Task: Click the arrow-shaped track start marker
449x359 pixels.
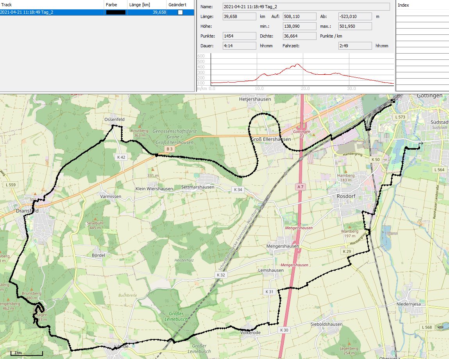Action: coord(420,144)
